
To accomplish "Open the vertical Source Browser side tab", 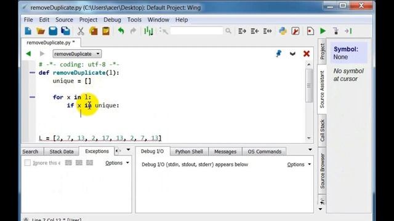I will click(x=322, y=171).
